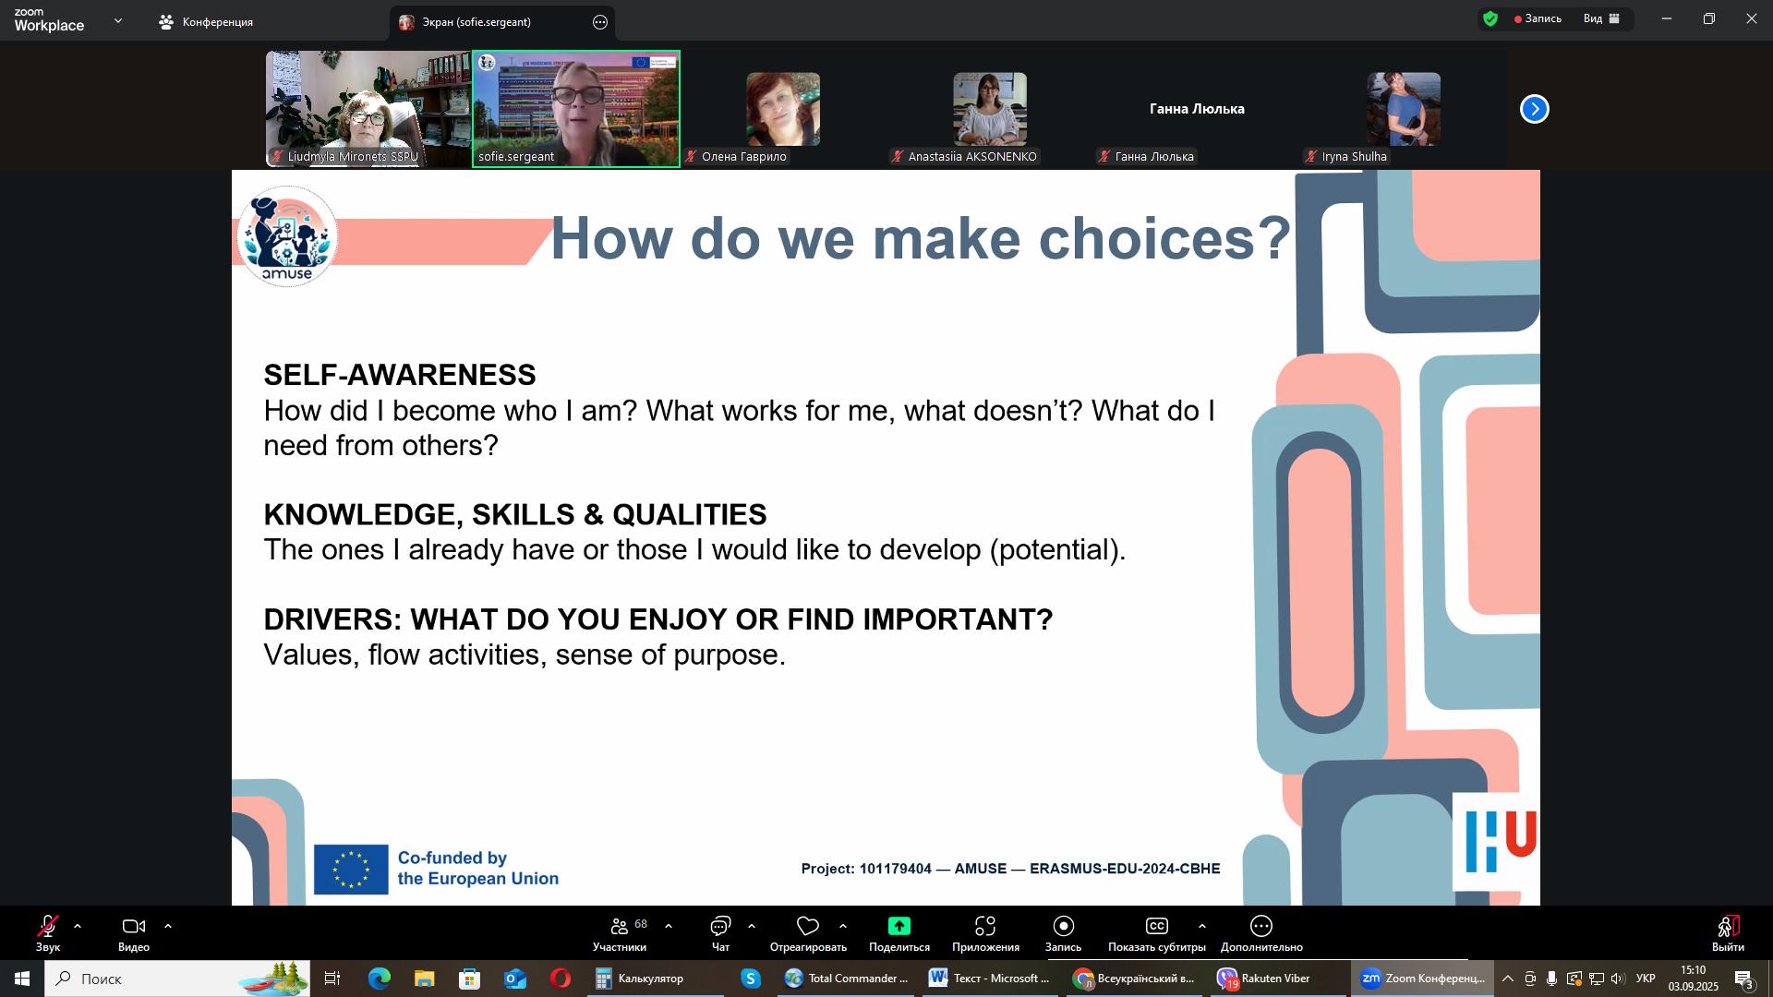Toggle the Video camera button

point(134,926)
